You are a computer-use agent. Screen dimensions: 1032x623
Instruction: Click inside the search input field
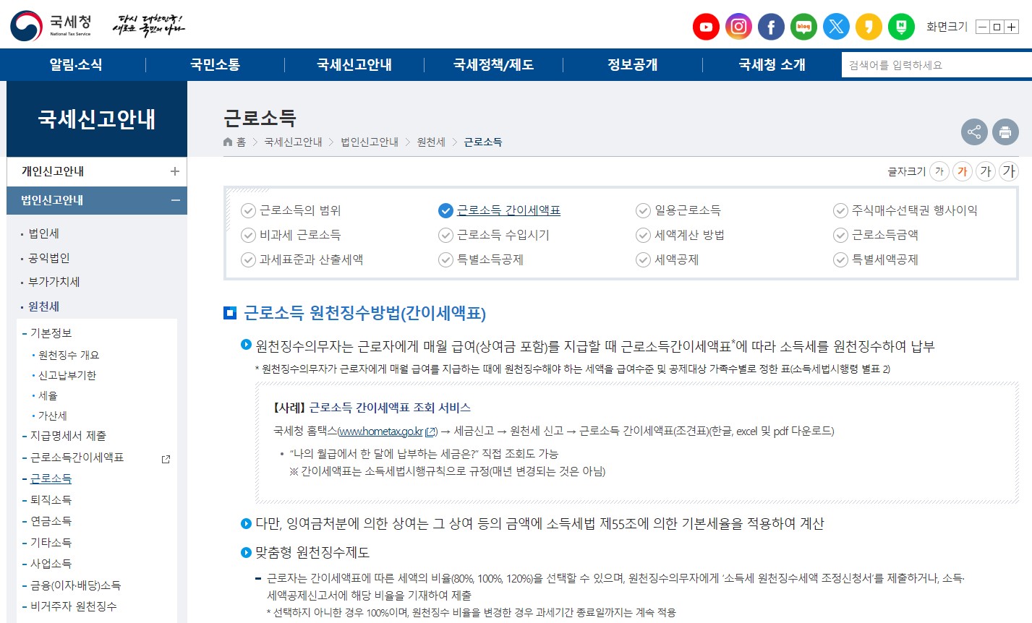pos(933,64)
